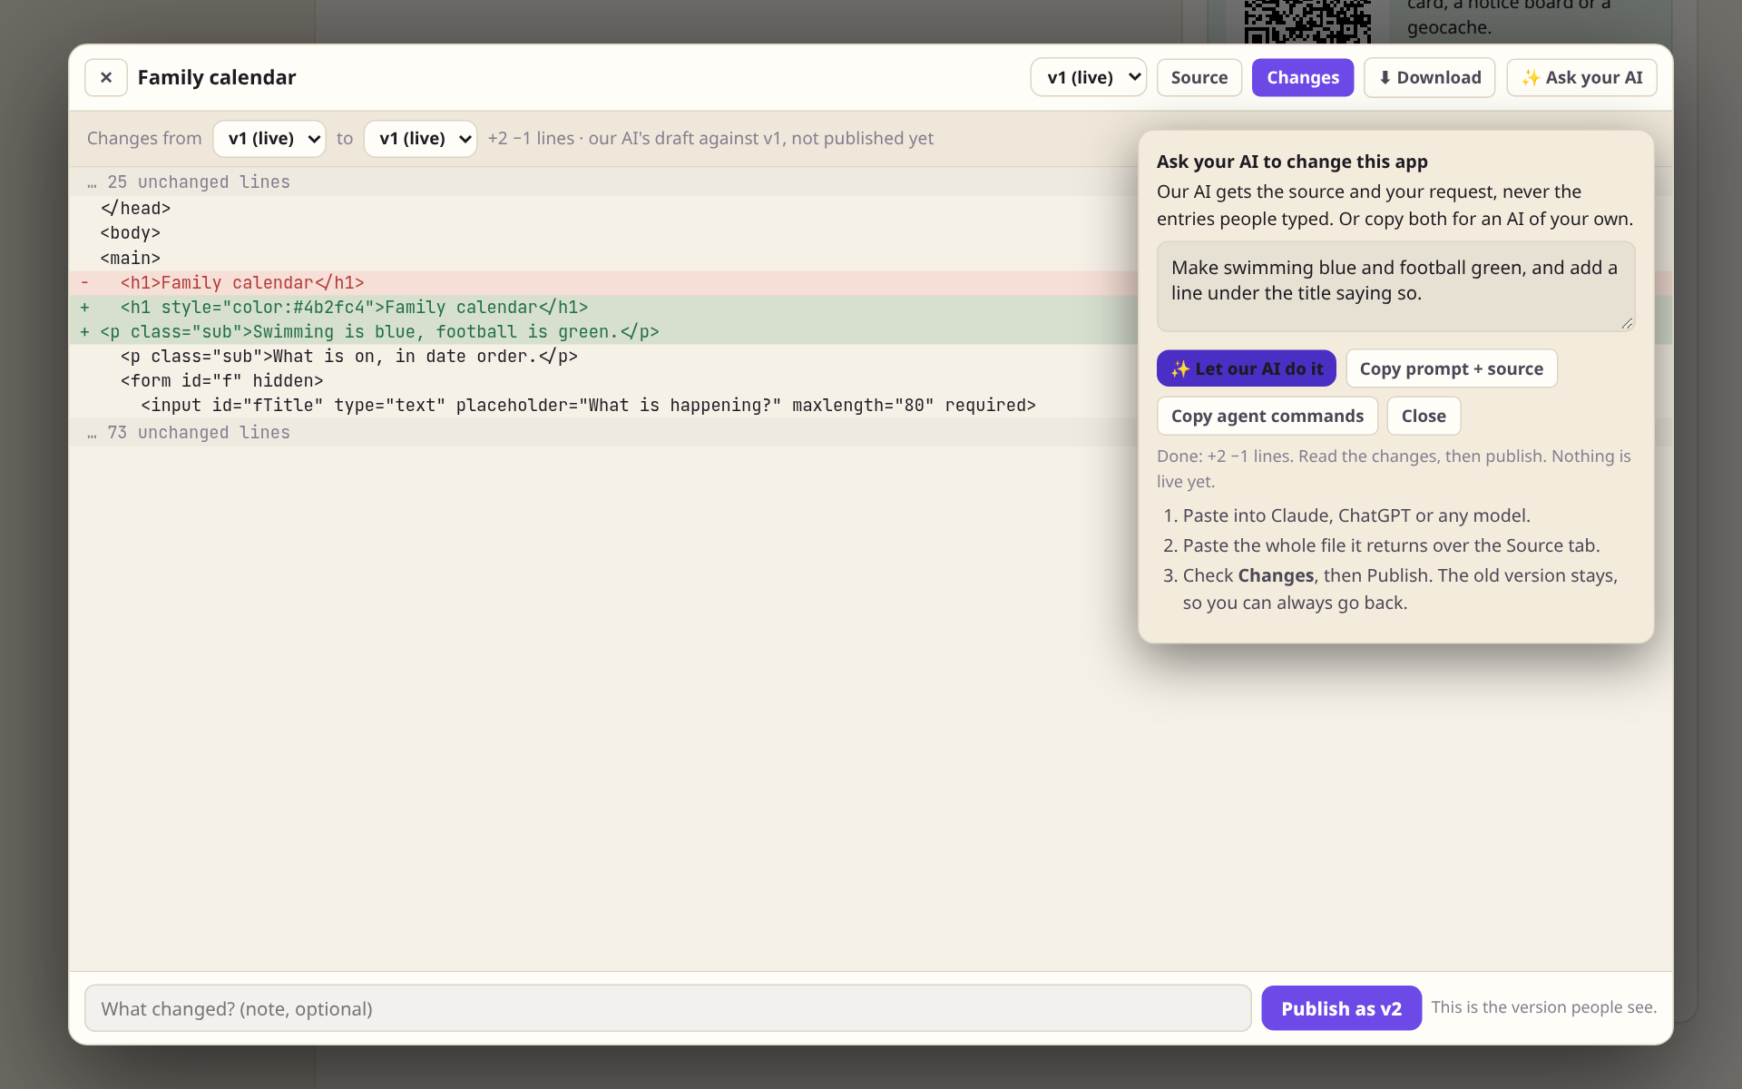Screen dimensions: 1742x1089
Task: Click Copy prompt + source button
Action: pos(1451,368)
